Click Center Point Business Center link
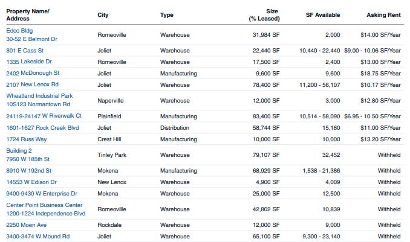This screenshot has width=410, height=242. pyautogui.click(x=44, y=205)
